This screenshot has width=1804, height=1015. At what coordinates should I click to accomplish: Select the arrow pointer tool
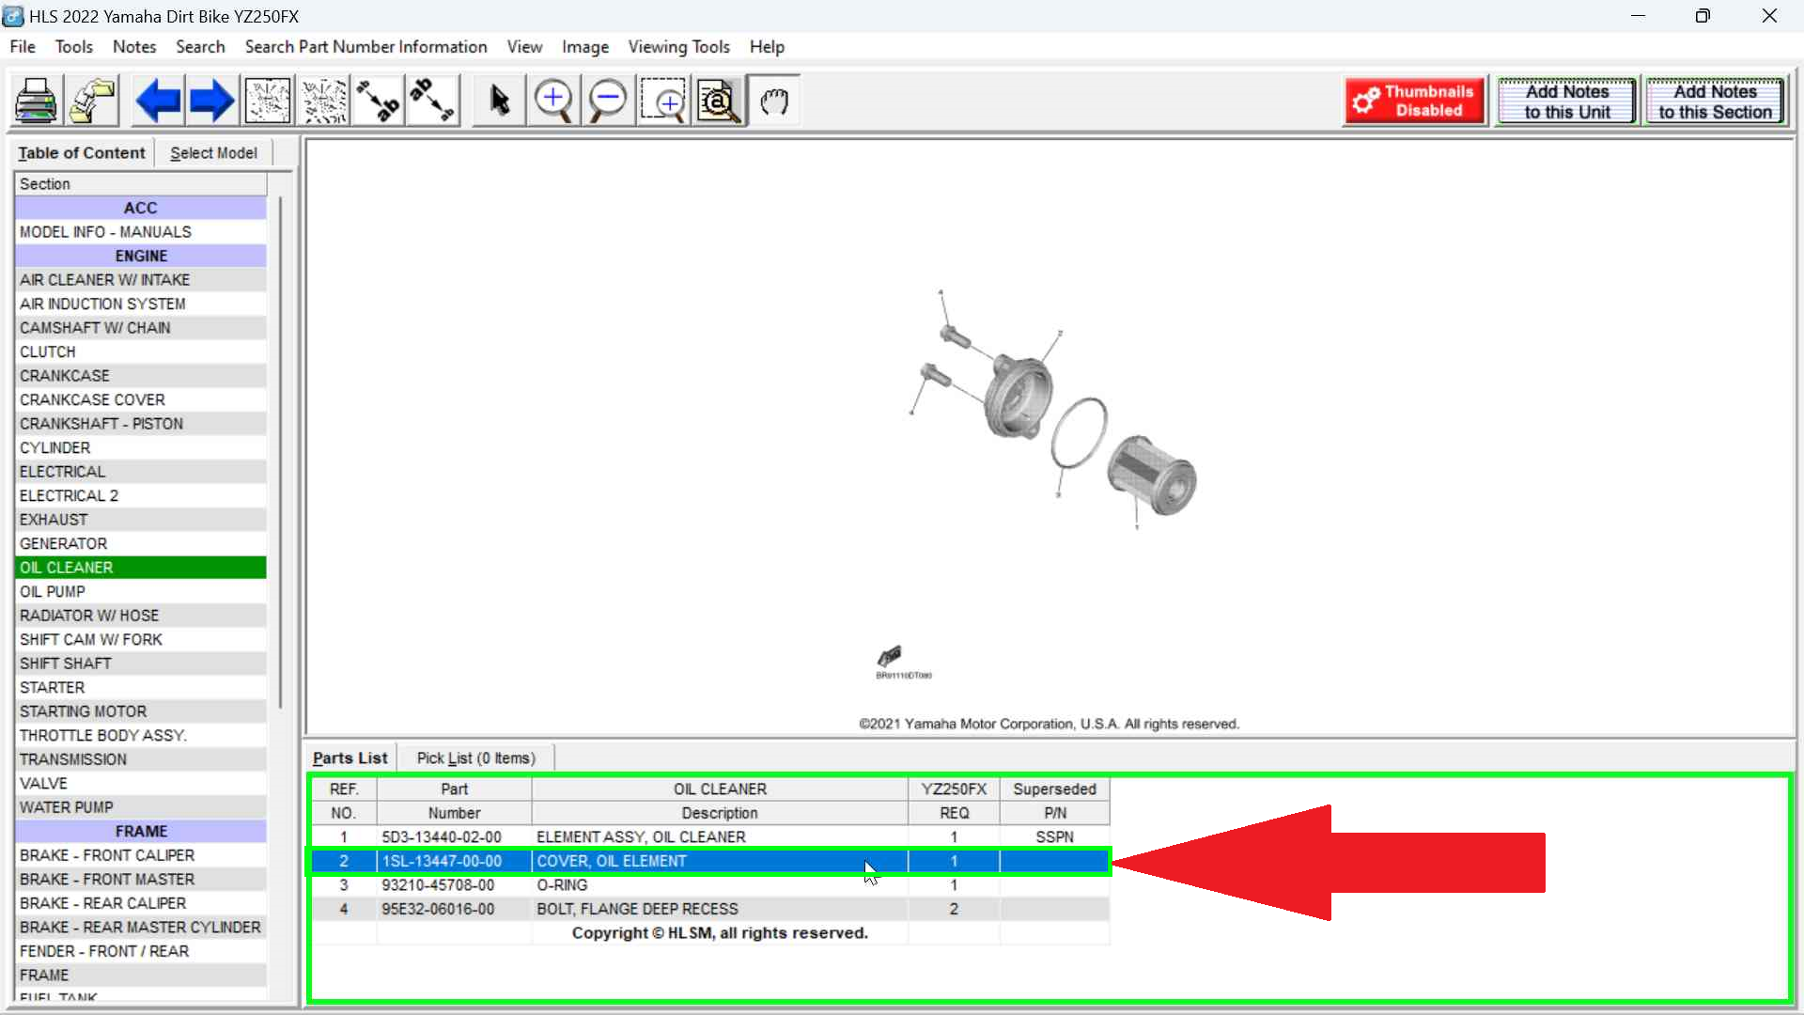coord(499,101)
